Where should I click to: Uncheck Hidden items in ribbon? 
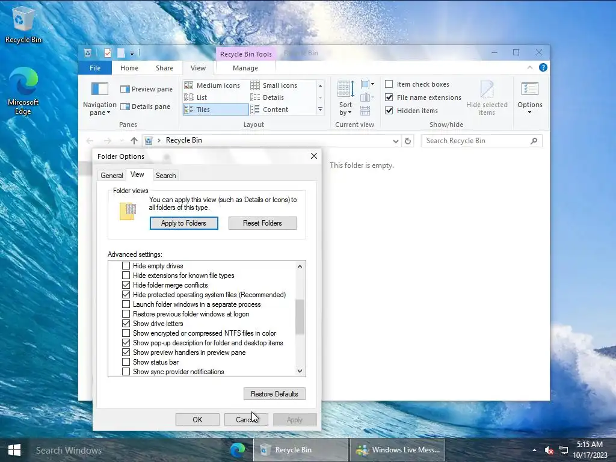tap(389, 111)
